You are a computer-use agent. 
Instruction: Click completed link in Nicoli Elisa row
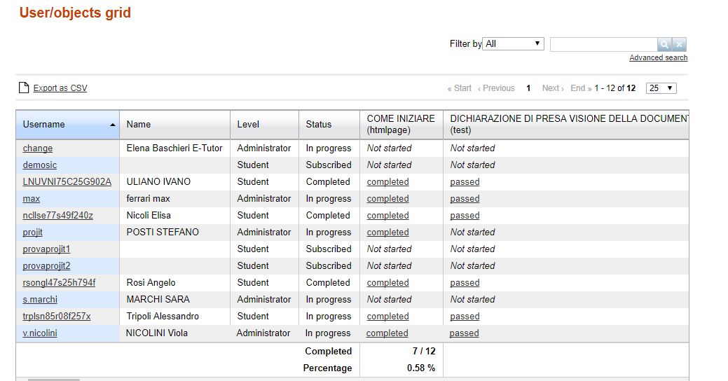pos(387,216)
